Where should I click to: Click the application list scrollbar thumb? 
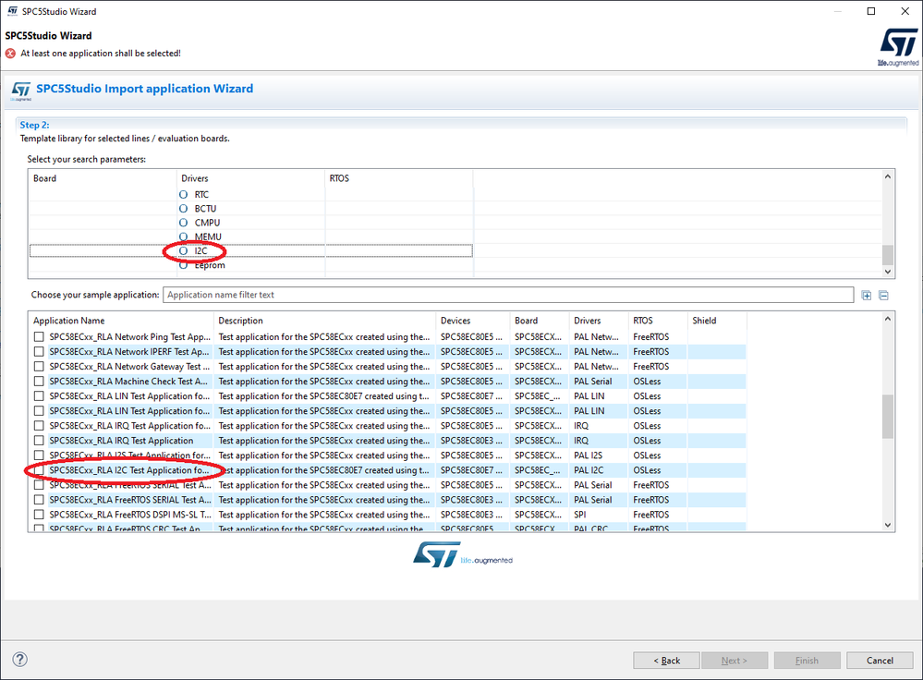click(888, 417)
